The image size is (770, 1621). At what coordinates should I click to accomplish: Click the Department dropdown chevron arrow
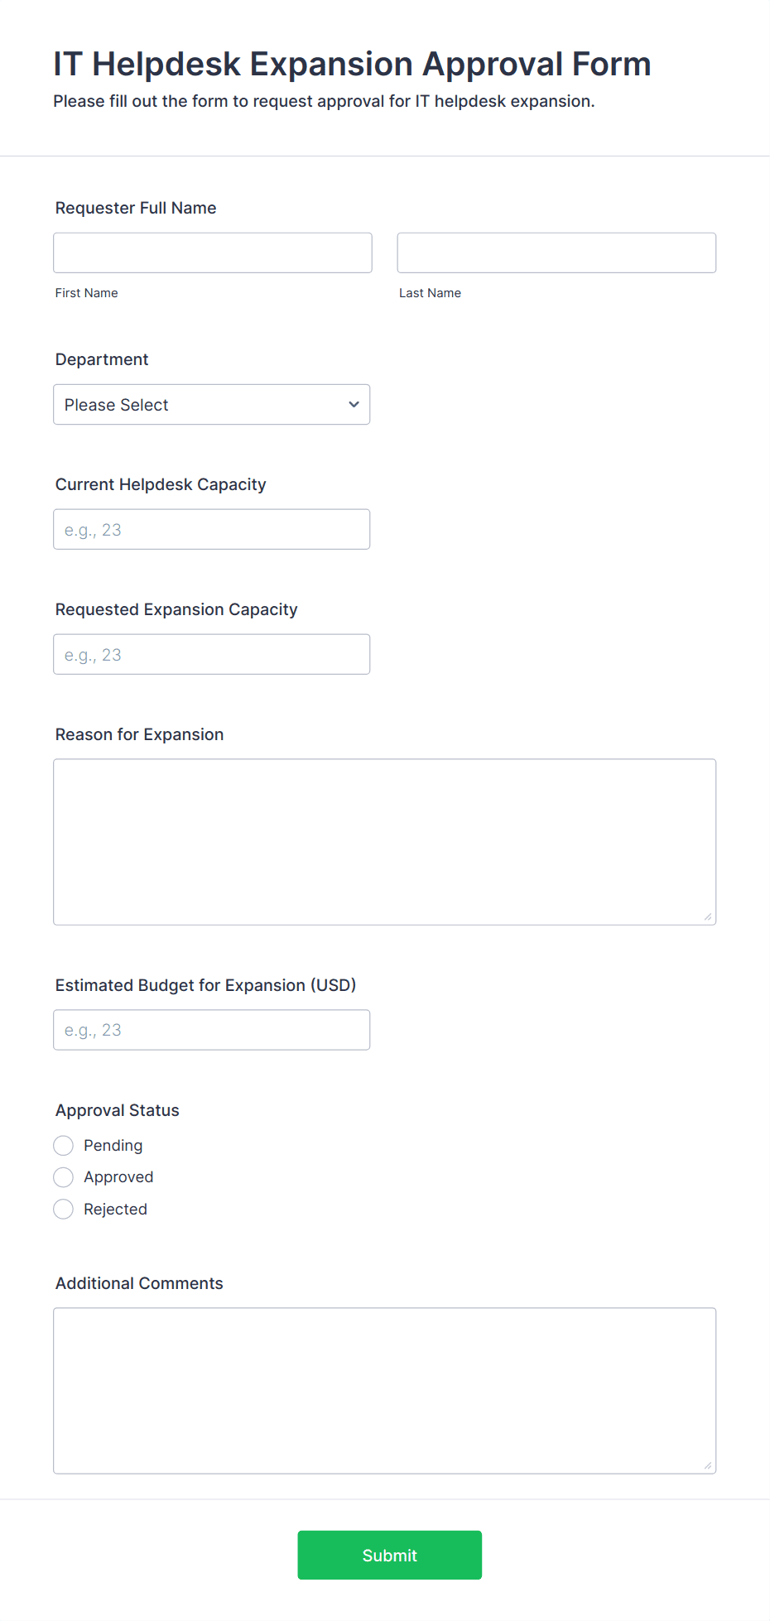[354, 404]
